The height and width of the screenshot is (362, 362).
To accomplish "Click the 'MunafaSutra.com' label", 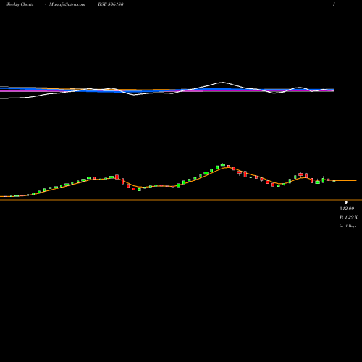I will [x=67, y=4].
